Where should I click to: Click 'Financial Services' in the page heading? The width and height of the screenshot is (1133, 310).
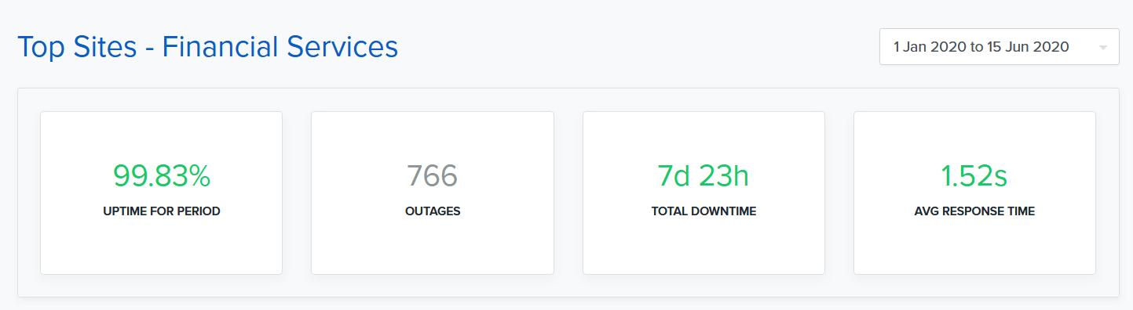(x=280, y=47)
